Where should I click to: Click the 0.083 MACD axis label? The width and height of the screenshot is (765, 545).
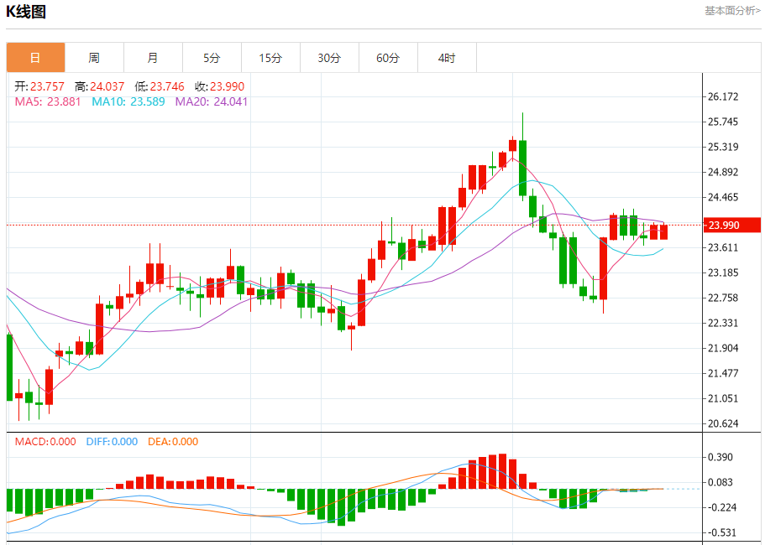[x=722, y=482]
